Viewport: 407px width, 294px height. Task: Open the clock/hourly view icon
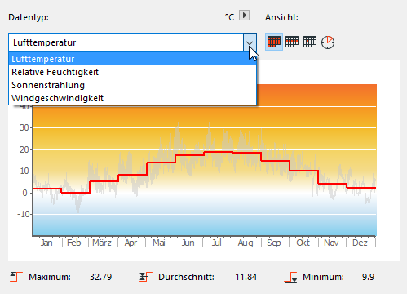click(x=328, y=42)
